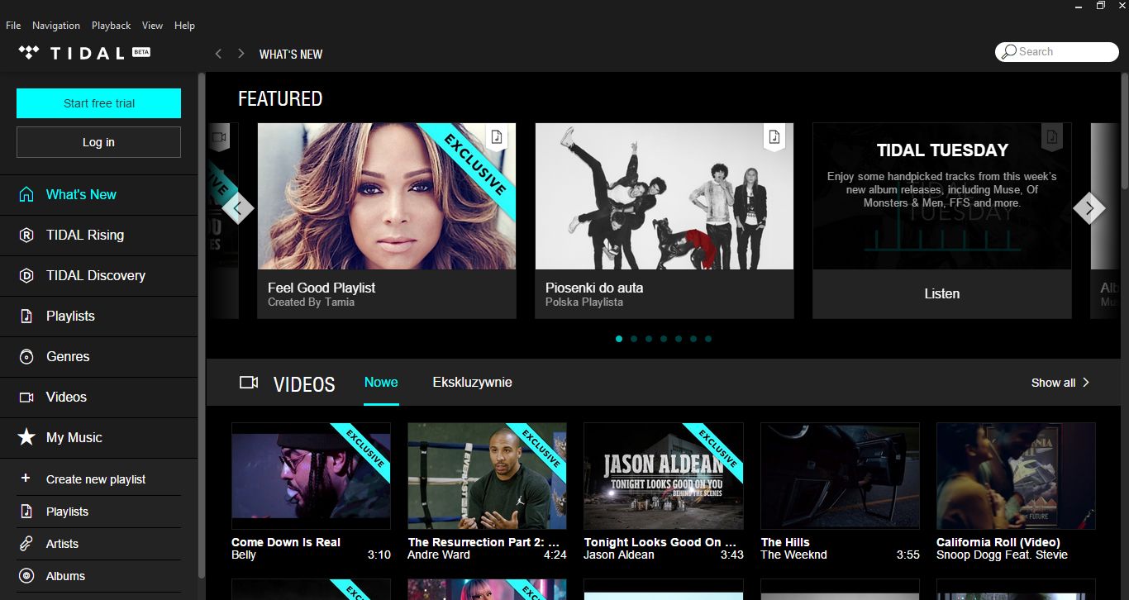Viewport: 1129px width, 600px height.
Task: Click Polska Playlista subtitle
Action: (x=584, y=302)
